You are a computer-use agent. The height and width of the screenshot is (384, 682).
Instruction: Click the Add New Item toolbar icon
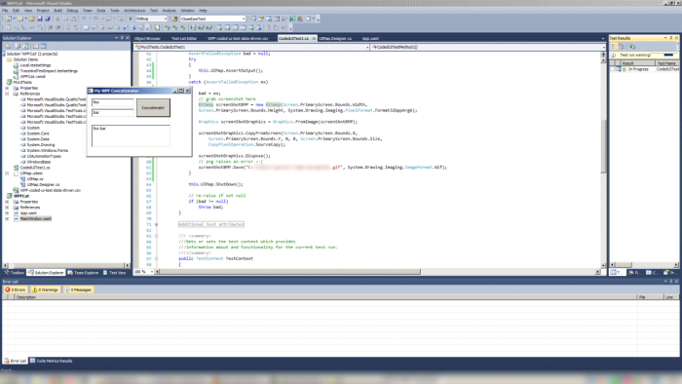coord(20,19)
